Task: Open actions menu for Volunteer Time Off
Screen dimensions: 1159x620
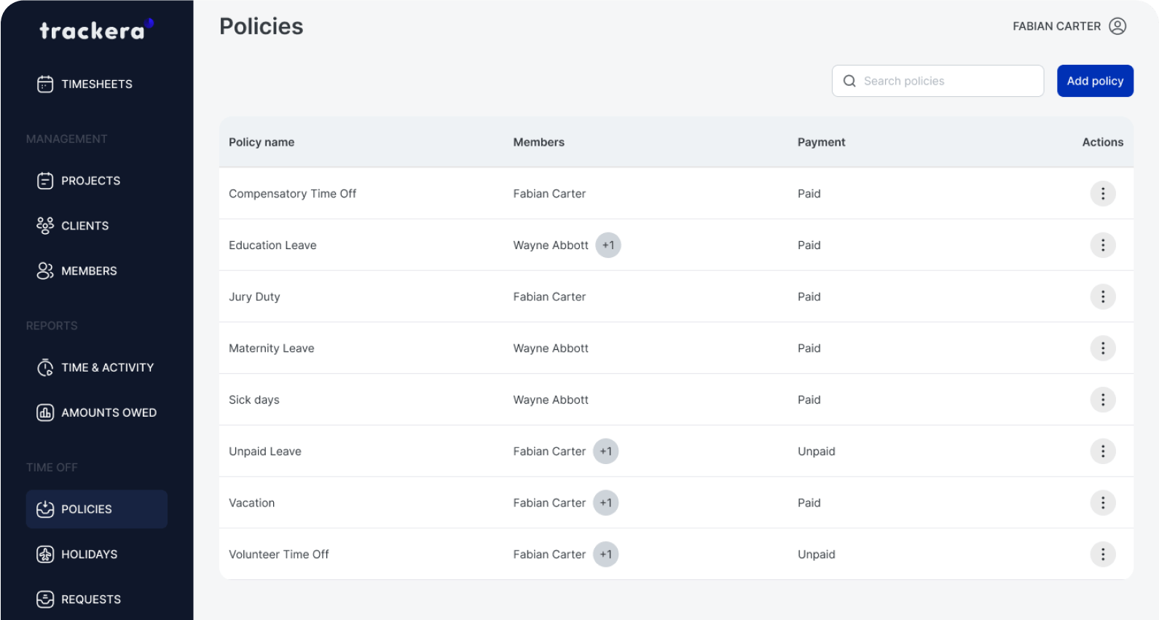Action: (x=1102, y=554)
